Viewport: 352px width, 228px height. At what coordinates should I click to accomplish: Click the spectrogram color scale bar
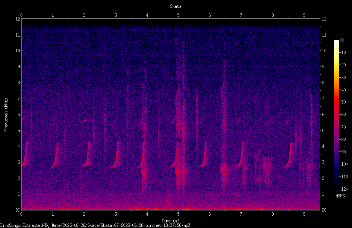[336, 115]
